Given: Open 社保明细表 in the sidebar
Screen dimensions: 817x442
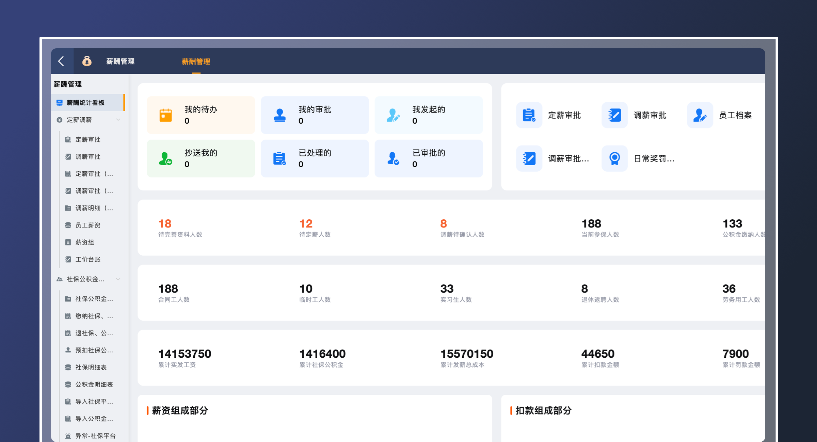Looking at the screenshot, I should pos(91,367).
